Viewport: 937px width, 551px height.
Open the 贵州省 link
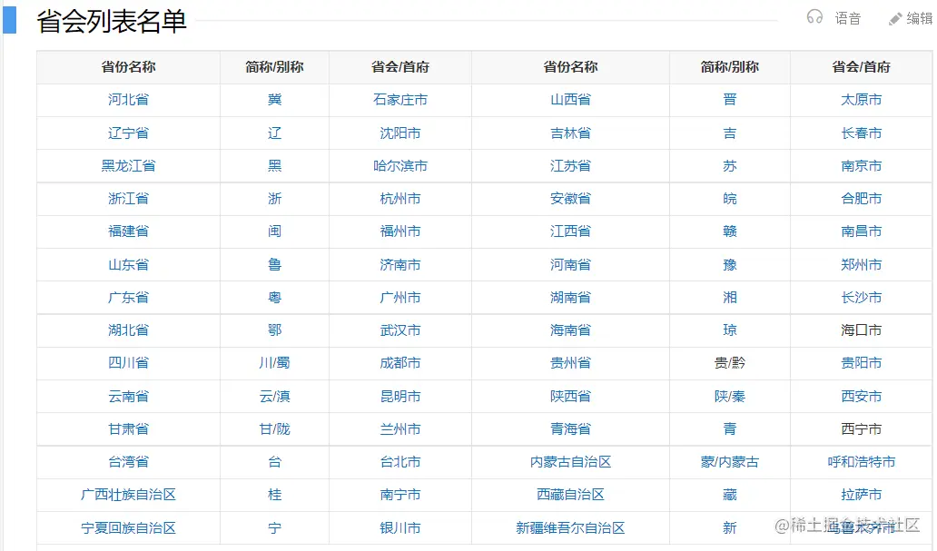pos(571,363)
